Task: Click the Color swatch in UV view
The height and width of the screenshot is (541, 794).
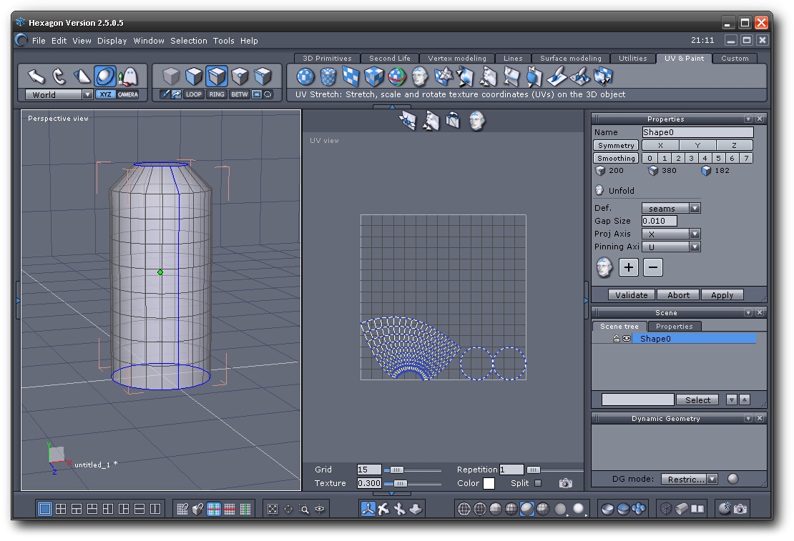Action: pyautogui.click(x=489, y=484)
